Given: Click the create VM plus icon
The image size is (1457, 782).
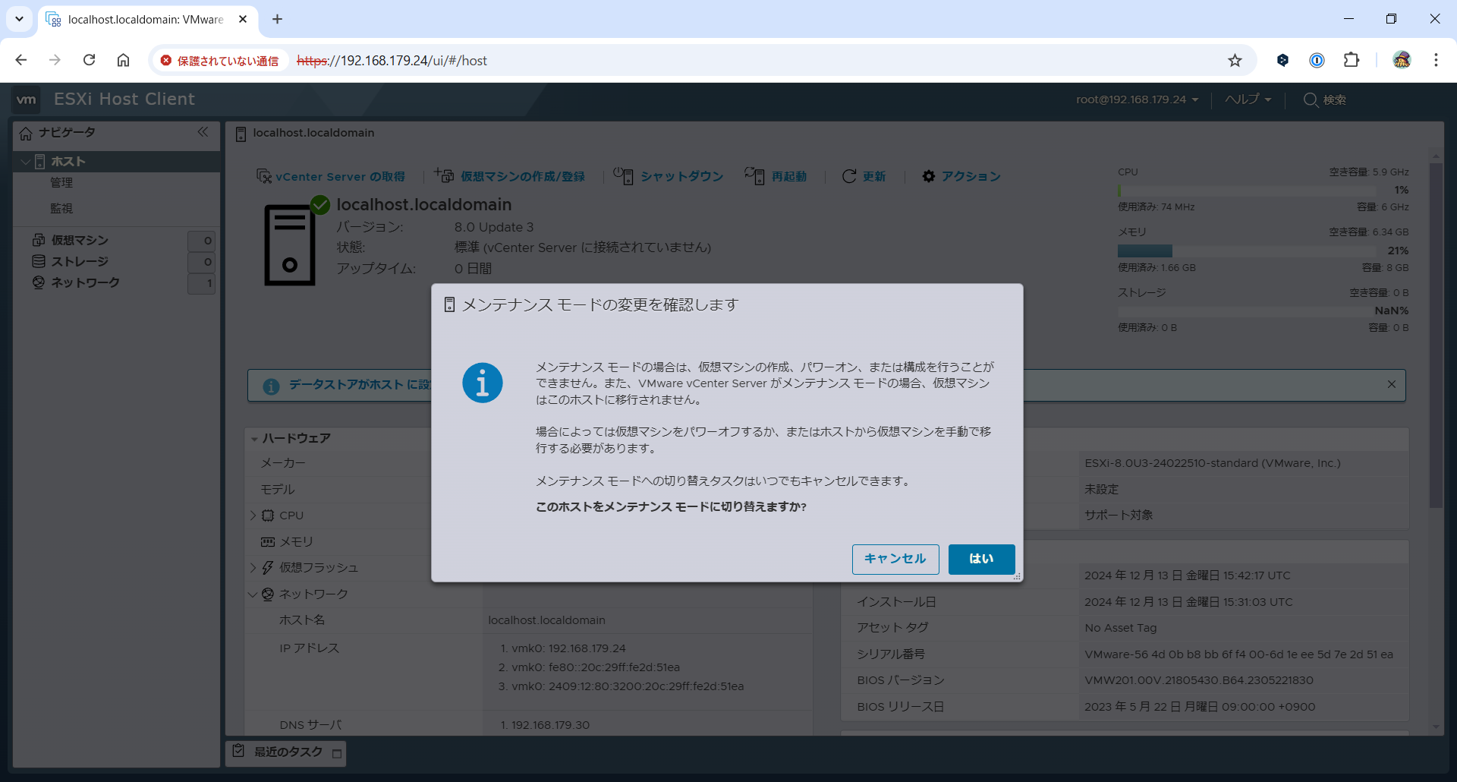Looking at the screenshot, I should (x=444, y=175).
